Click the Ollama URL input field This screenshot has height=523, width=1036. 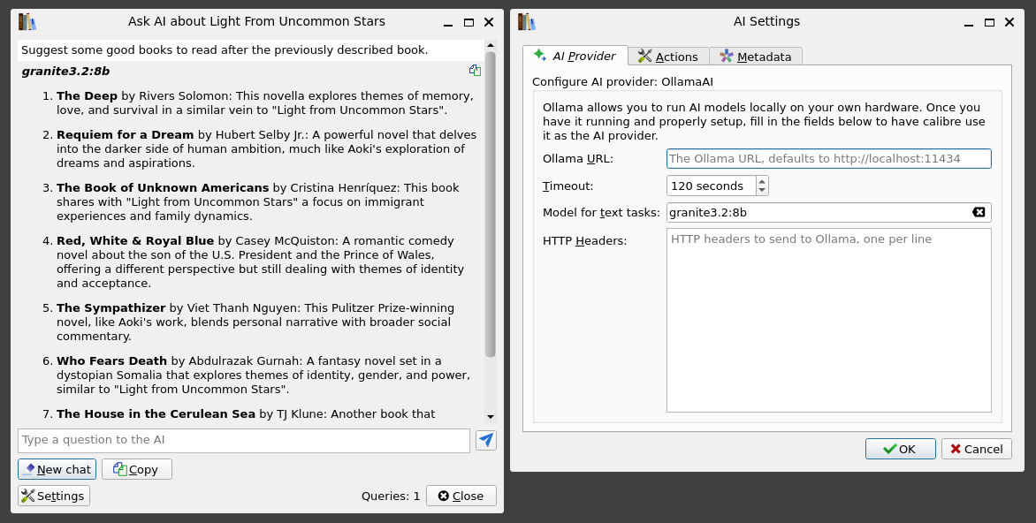point(828,158)
